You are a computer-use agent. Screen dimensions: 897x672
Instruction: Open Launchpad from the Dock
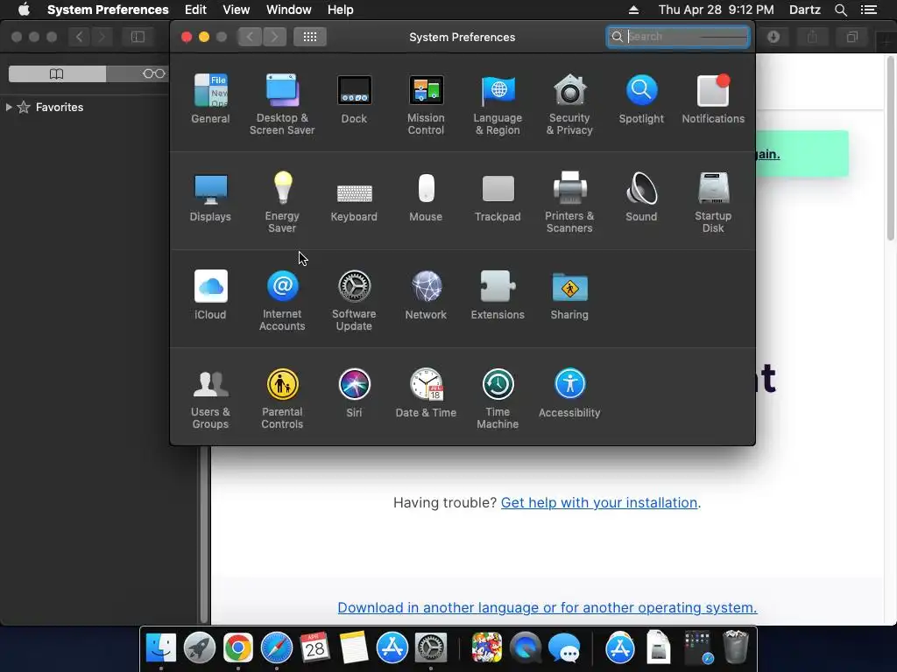click(200, 648)
